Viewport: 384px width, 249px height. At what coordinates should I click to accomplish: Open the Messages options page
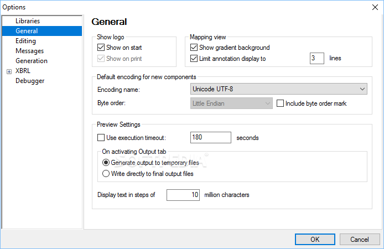coord(30,51)
